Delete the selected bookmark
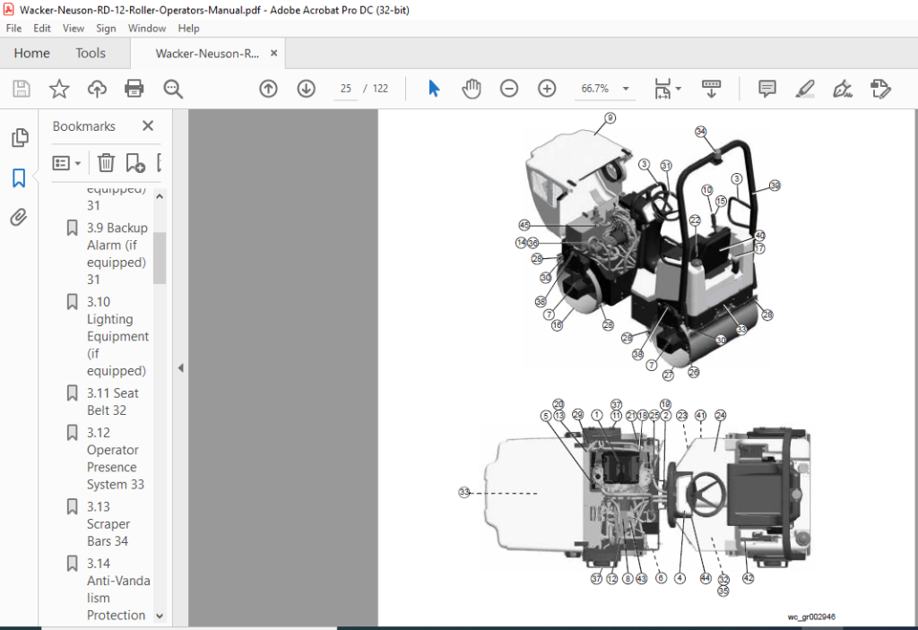Screen dimensions: 918x630 click(x=106, y=163)
